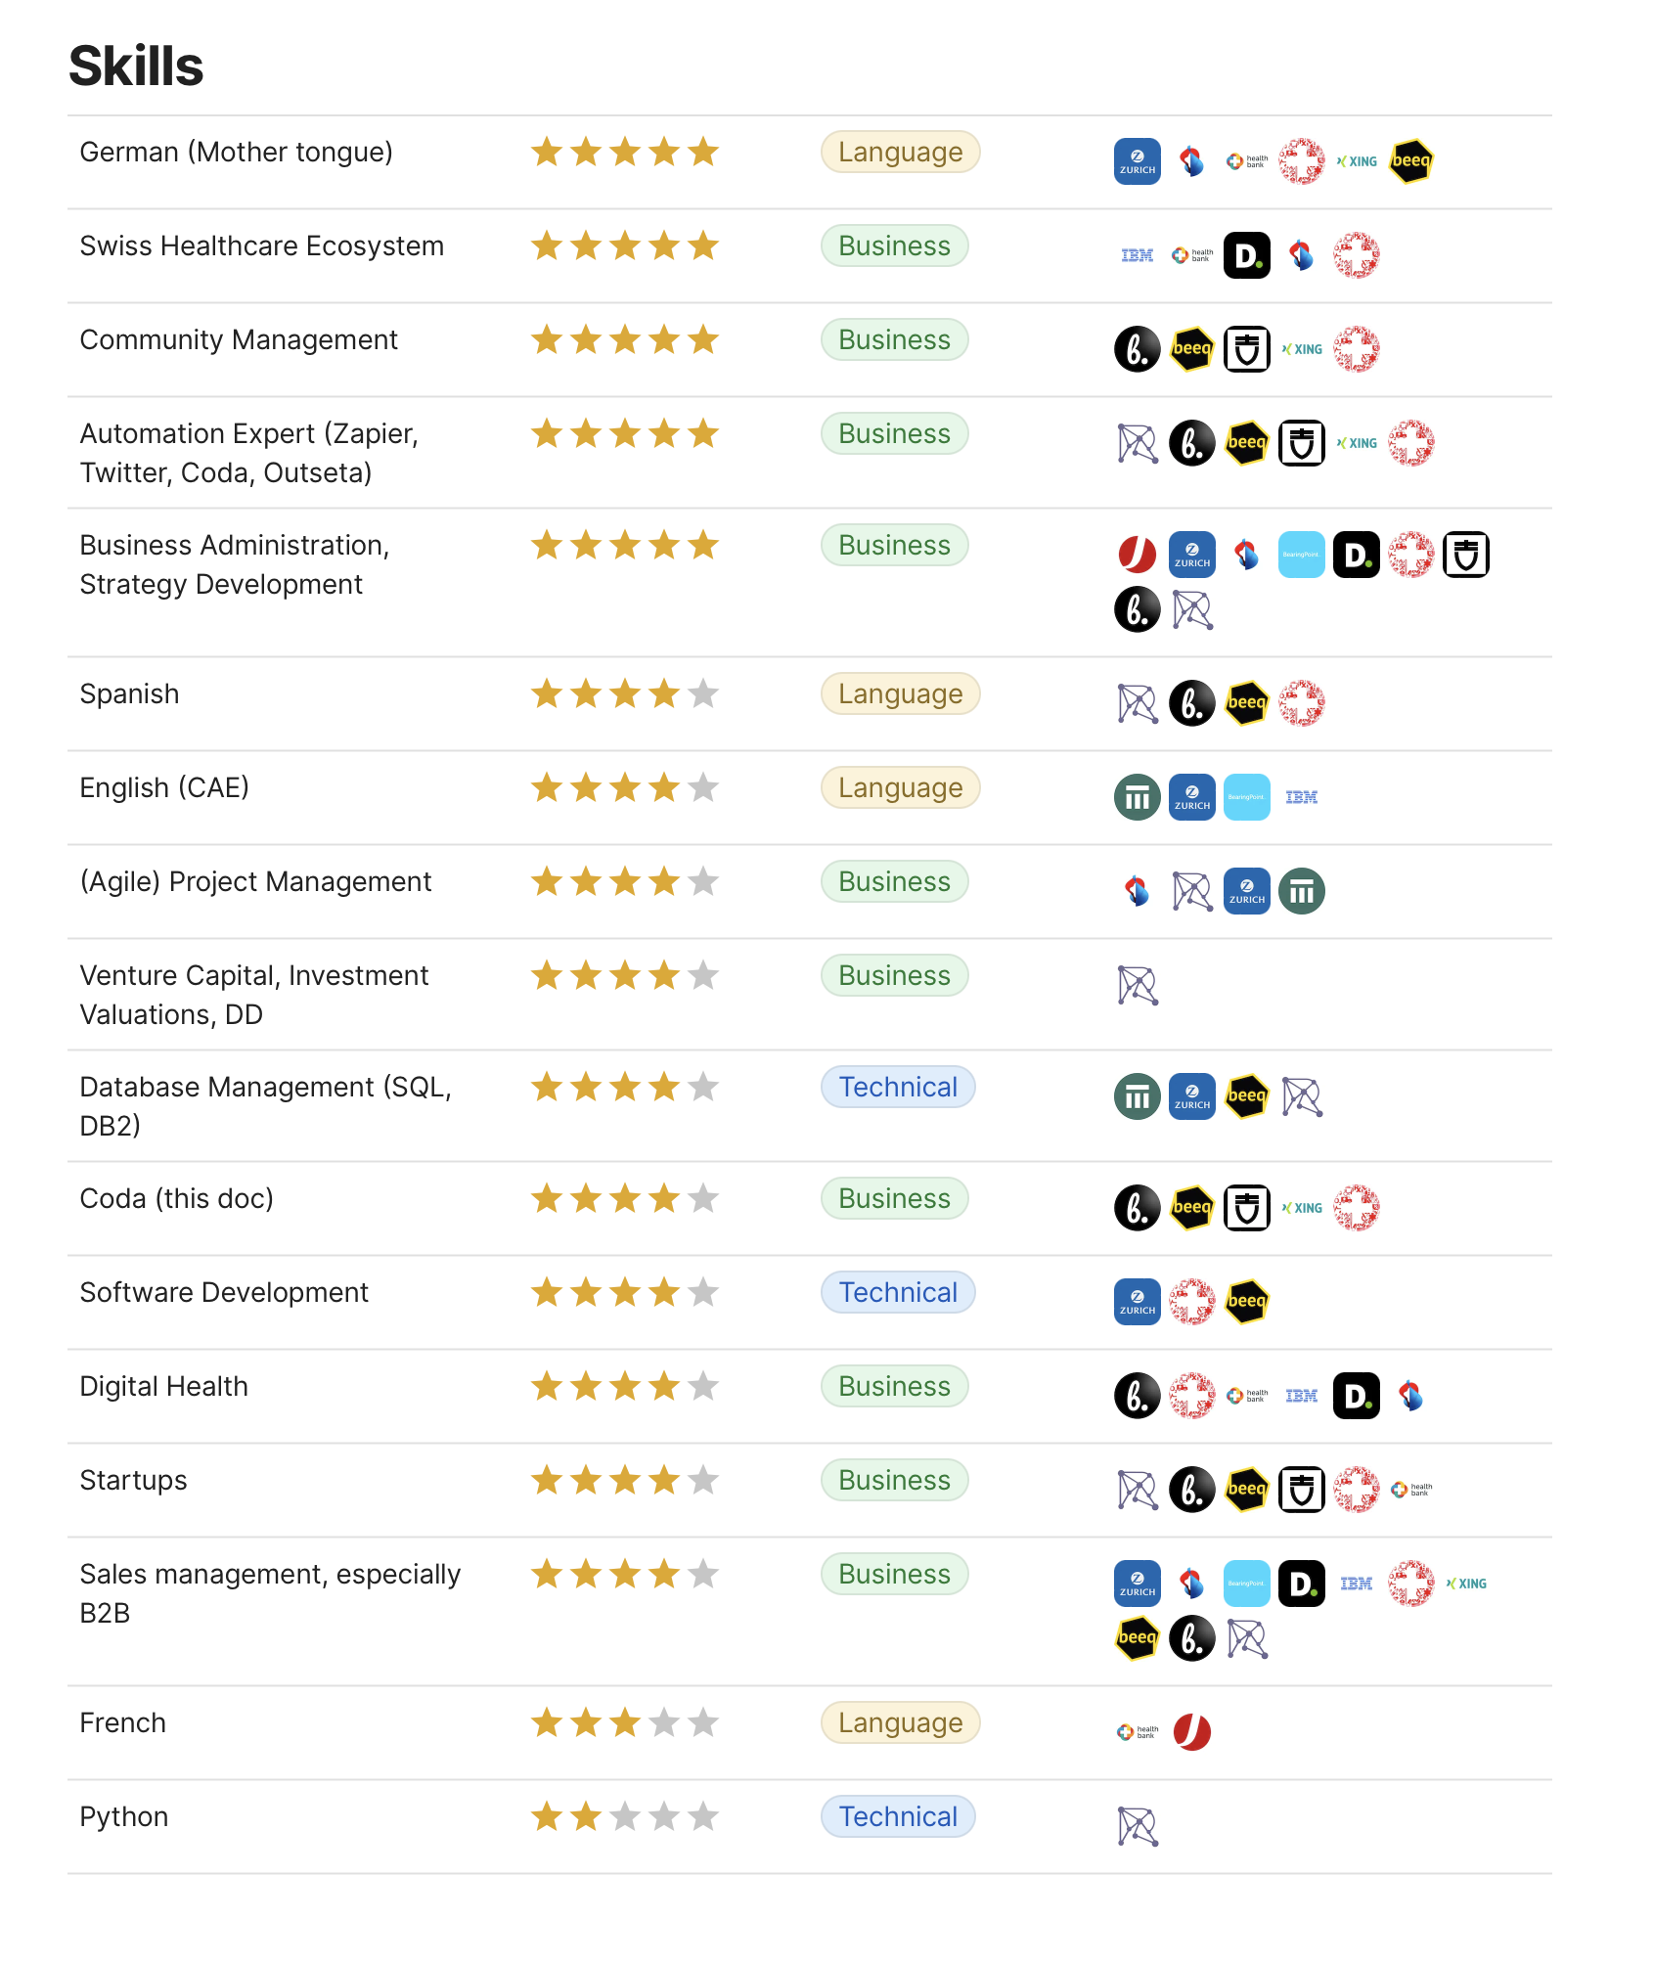Image resolution: width=1653 pixels, height=1964 pixels.
Task: Click the Swisscom logo in Agile Project Management row
Action: [x=1137, y=891]
